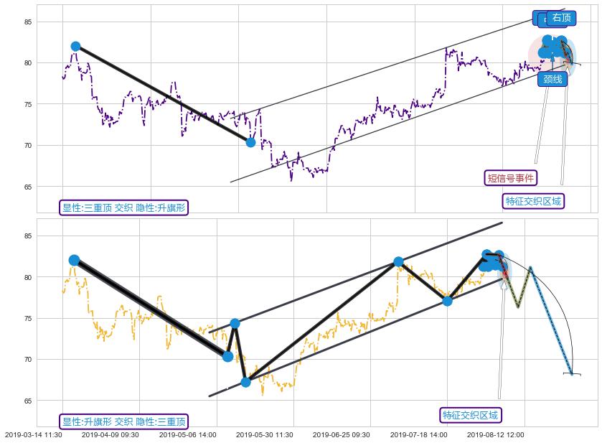Select the 显性:升旗形 交织 隐性:三重顶 label
Viewport: 602px width, 443px height.
[x=123, y=421]
